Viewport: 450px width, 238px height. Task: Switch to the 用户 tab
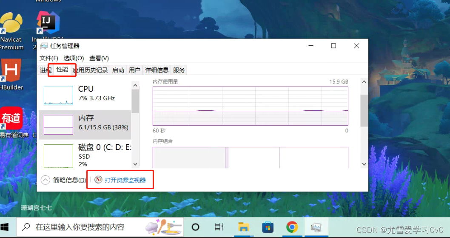tap(134, 70)
